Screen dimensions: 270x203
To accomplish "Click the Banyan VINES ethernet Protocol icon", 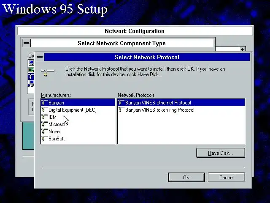I will (121, 102).
